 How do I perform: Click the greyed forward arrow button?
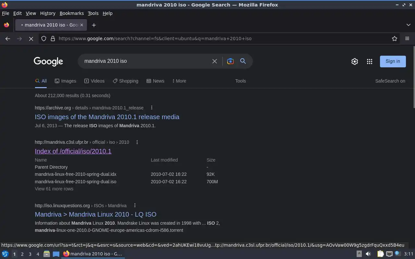tap(19, 39)
